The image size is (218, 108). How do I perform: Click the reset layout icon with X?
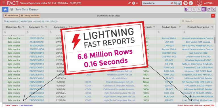[x=213, y=9]
